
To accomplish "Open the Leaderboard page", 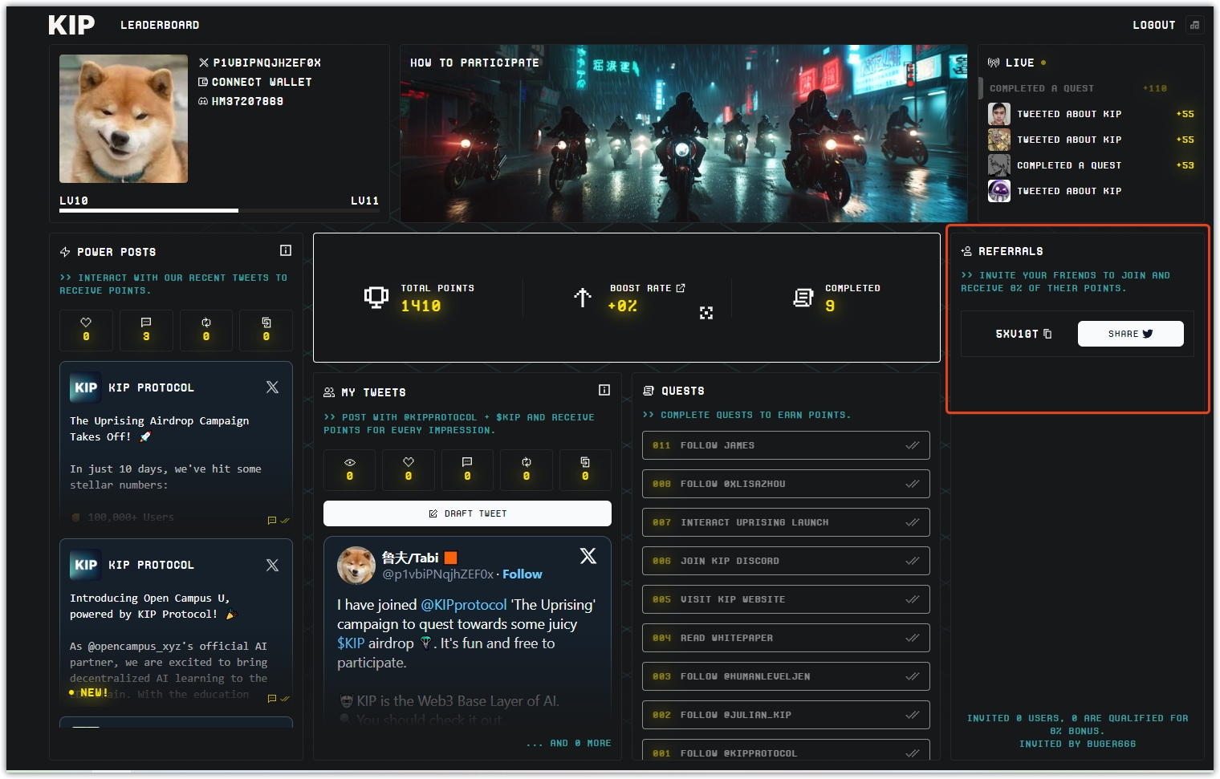I will (160, 25).
